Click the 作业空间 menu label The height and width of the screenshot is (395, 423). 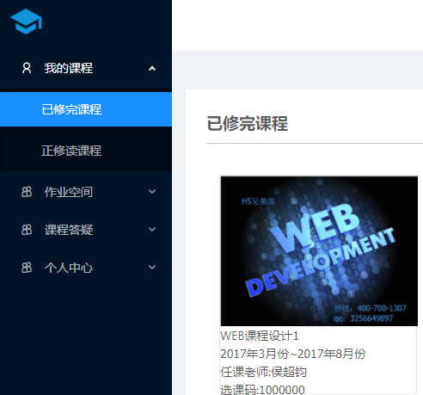click(x=69, y=192)
